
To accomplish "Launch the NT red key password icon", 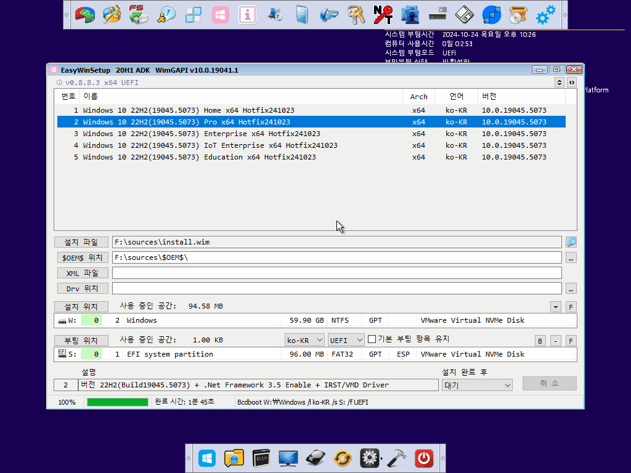I will coord(383,15).
